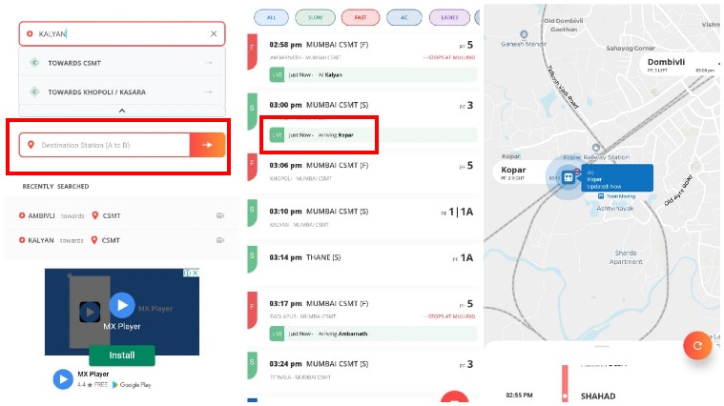Image resolution: width=724 pixels, height=406 pixels.
Task: Tap the orange arrow search button
Action: pyautogui.click(x=207, y=145)
